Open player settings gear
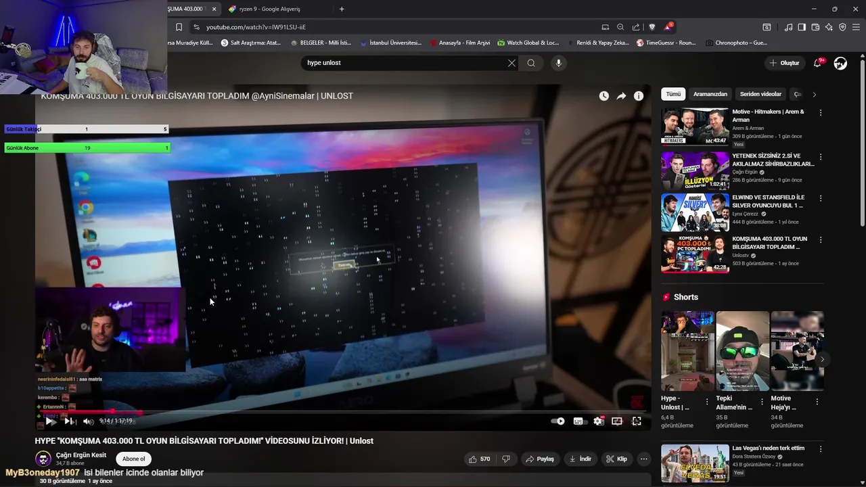 [x=598, y=421]
